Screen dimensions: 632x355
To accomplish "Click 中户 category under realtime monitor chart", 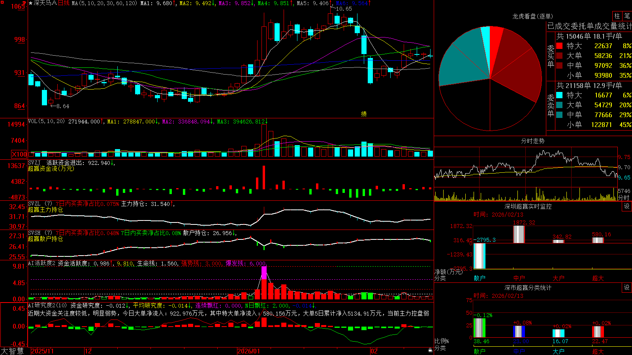I will [519, 278].
